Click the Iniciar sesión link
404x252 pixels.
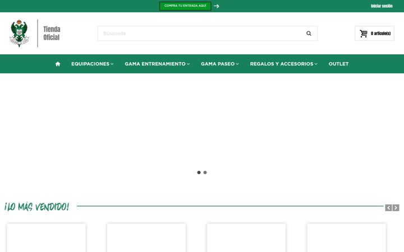(382, 6)
